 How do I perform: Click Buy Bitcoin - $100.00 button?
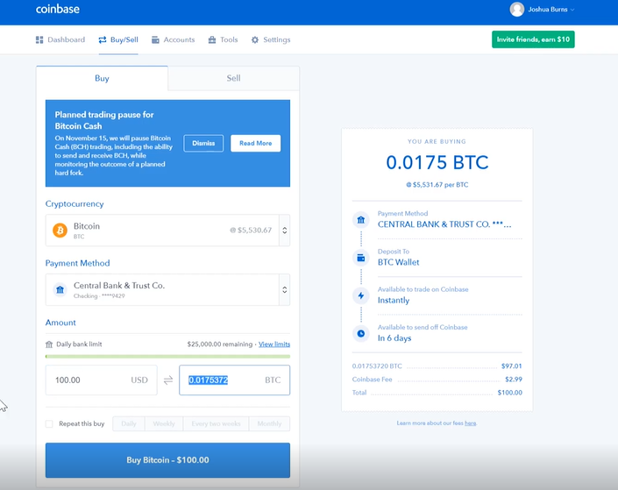tap(167, 460)
